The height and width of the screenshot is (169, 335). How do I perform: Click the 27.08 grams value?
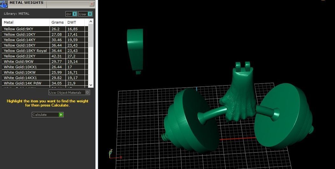pos(57,34)
